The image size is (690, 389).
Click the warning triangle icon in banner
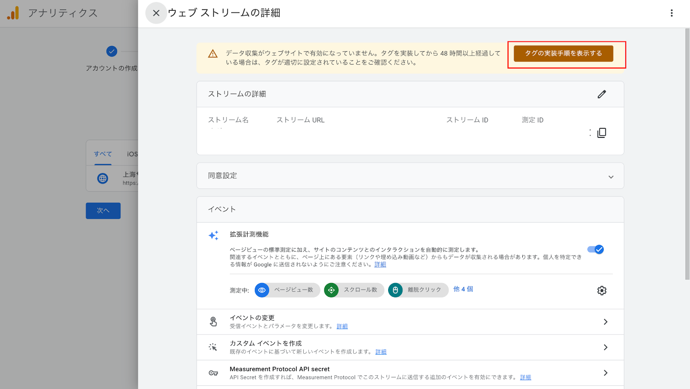[x=213, y=54]
